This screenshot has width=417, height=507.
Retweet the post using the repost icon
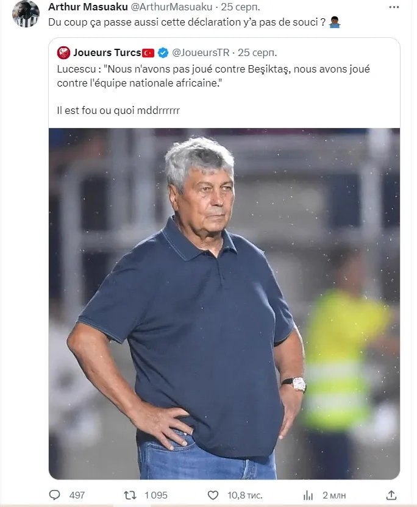tap(130, 495)
